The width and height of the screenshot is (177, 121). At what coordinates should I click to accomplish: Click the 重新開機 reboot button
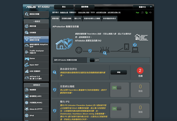point(85,7)
